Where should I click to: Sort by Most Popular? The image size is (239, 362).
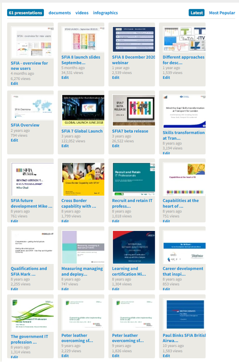click(222, 13)
